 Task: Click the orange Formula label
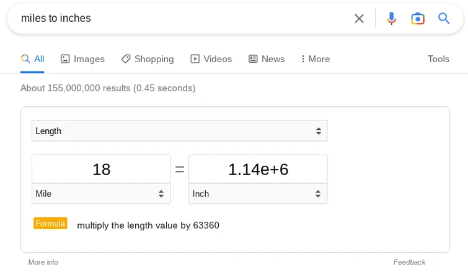click(x=50, y=224)
